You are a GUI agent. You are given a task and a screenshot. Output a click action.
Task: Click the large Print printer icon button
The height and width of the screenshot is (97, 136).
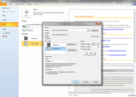[x=26, y=13]
